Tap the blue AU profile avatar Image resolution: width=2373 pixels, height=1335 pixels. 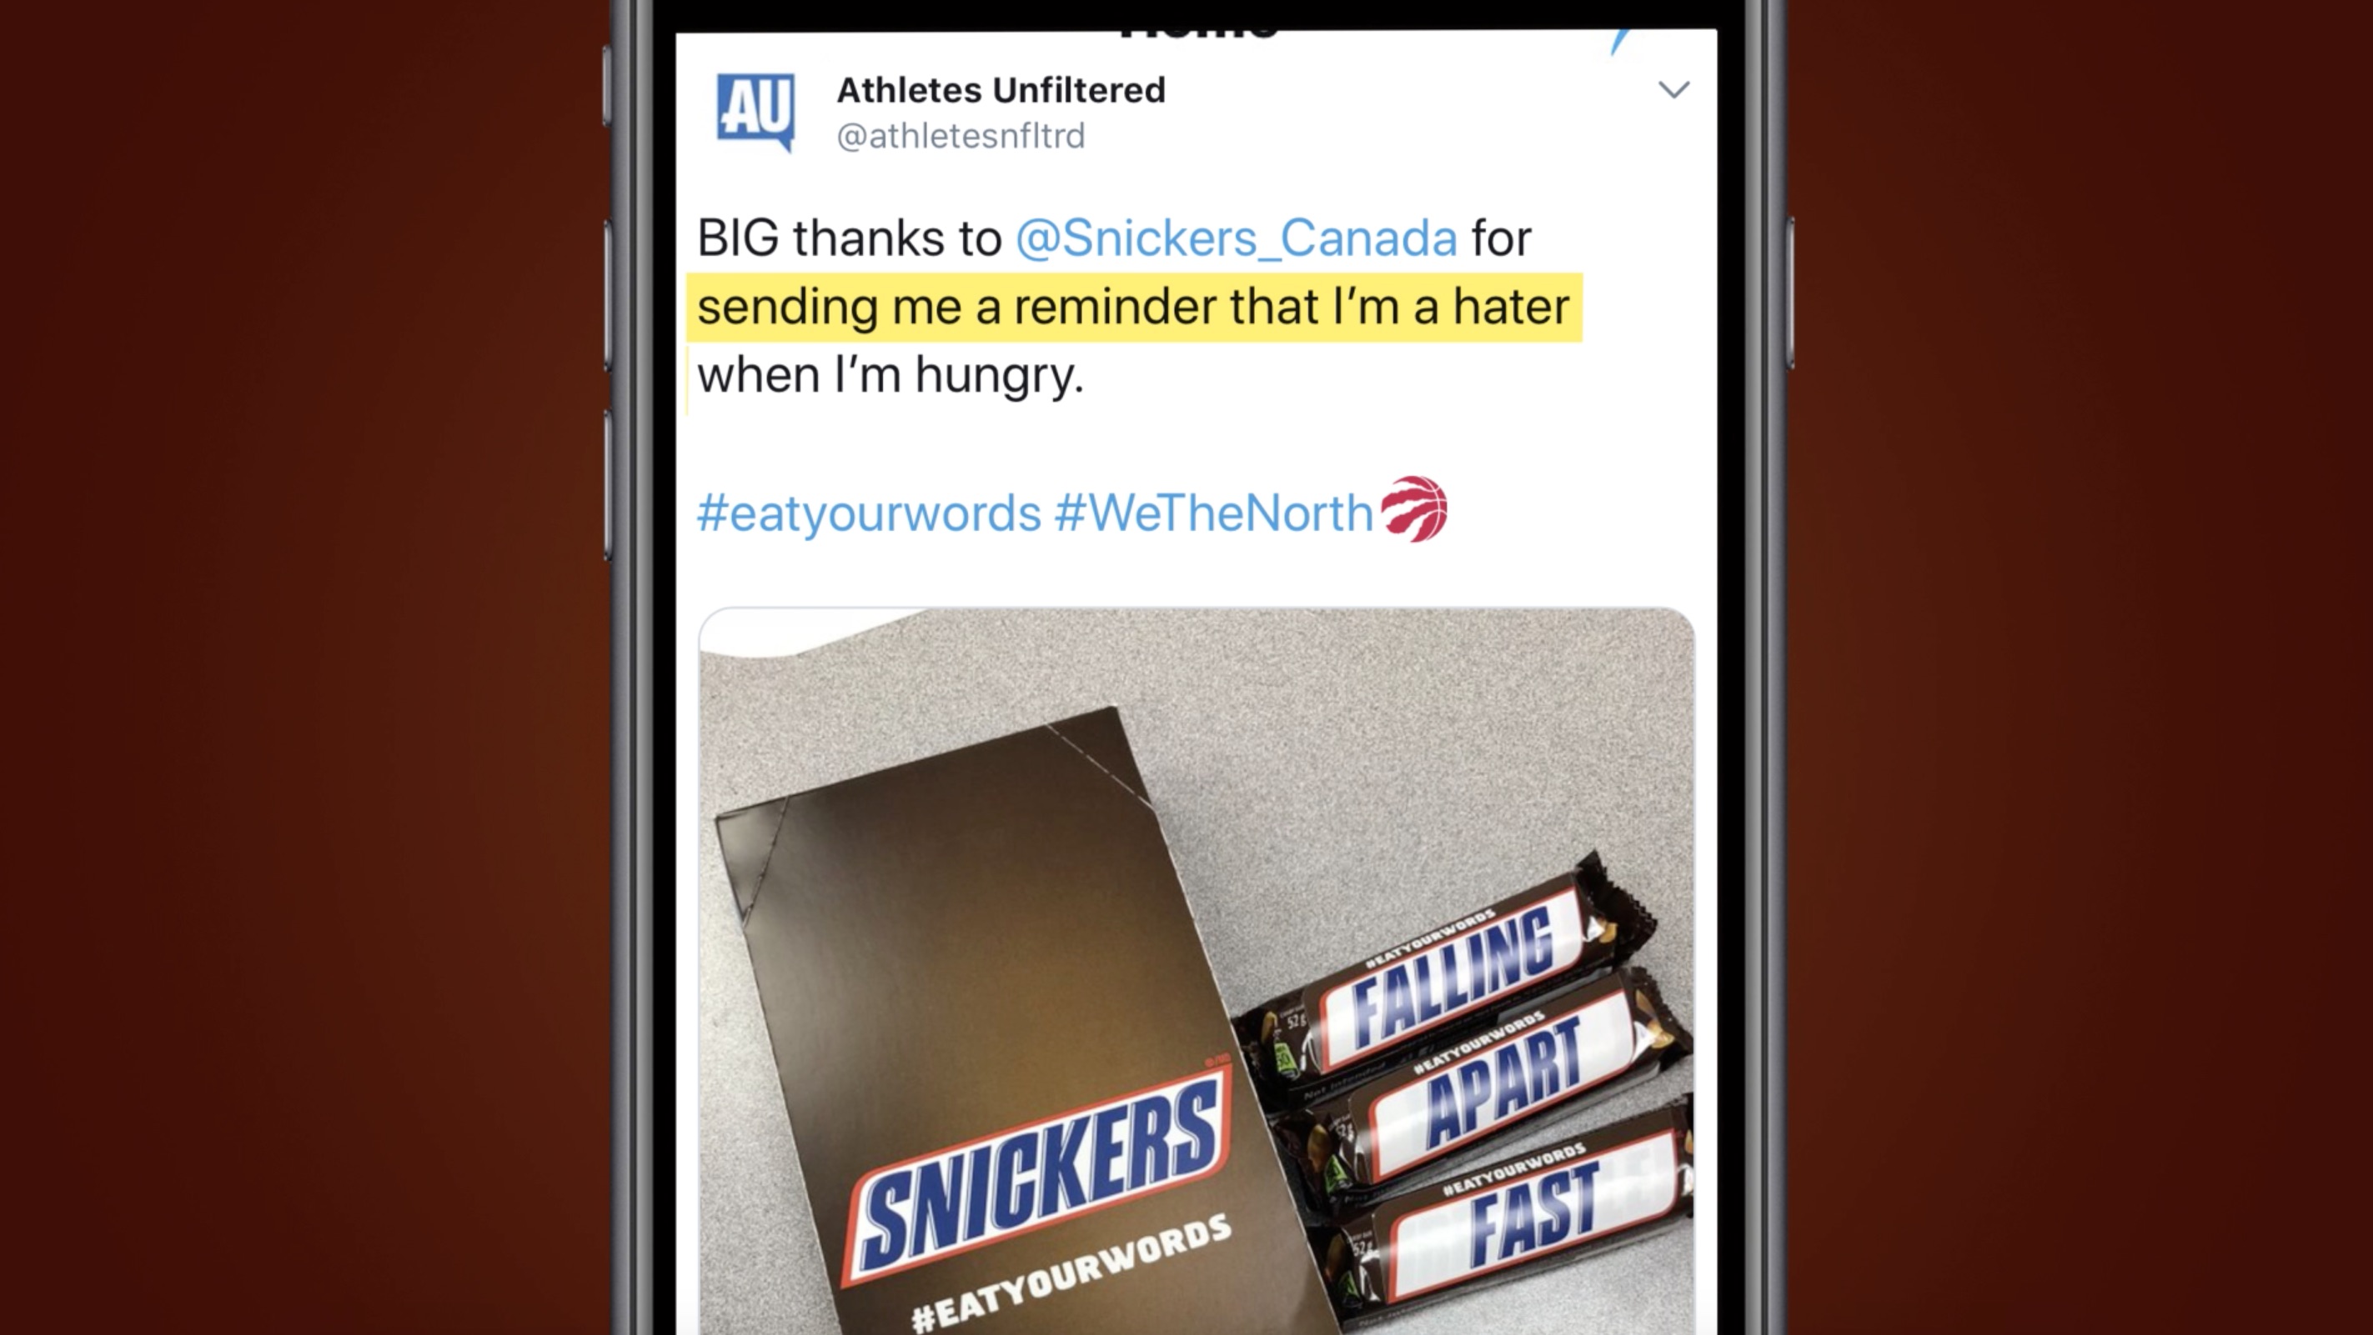[755, 112]
